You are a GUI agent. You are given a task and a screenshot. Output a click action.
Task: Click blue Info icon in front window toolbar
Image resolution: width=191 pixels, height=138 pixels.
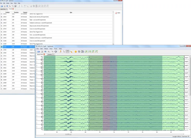(45, 52)
